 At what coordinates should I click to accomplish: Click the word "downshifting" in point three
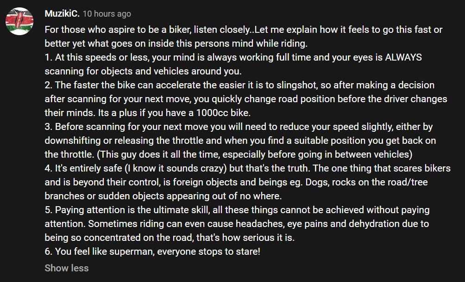[72, 141]
